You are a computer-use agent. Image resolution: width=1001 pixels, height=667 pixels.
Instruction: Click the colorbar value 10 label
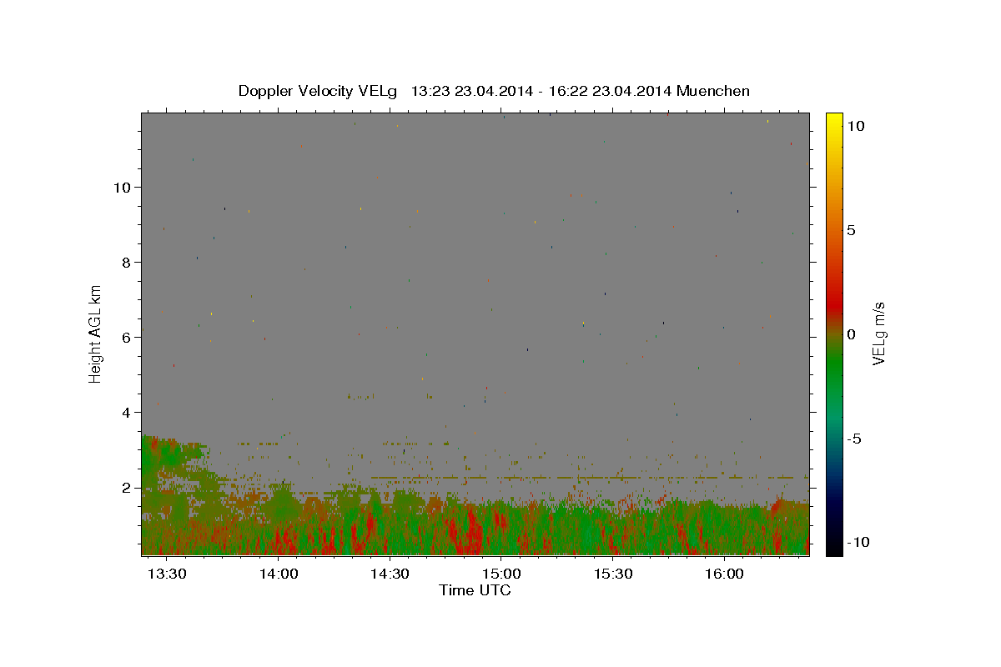[856, 126]
